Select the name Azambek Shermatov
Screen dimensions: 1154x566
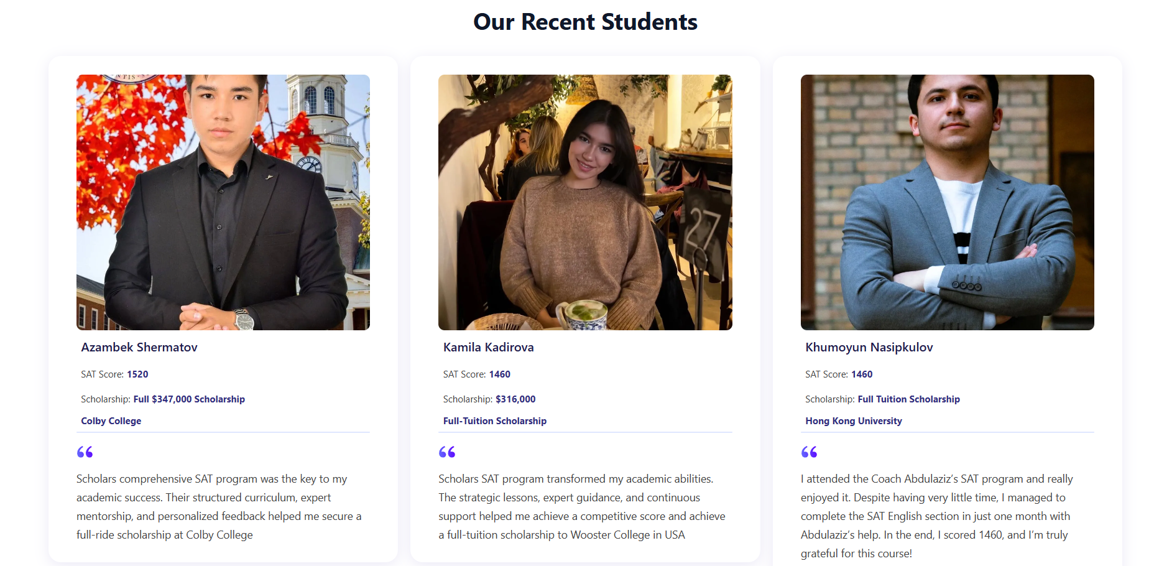click(139, 348)
